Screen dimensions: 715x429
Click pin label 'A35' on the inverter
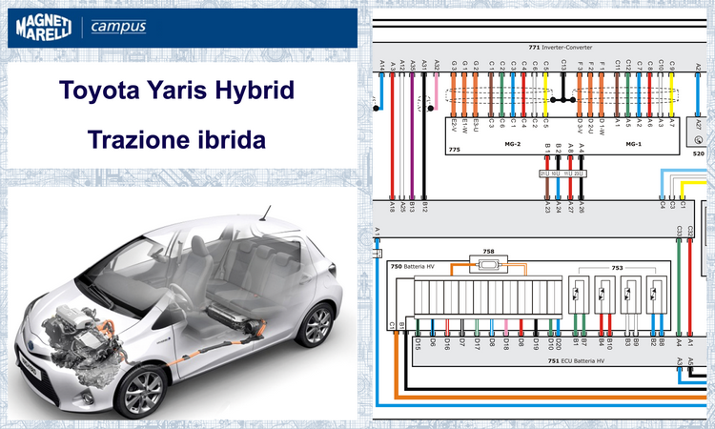[413, 66]
